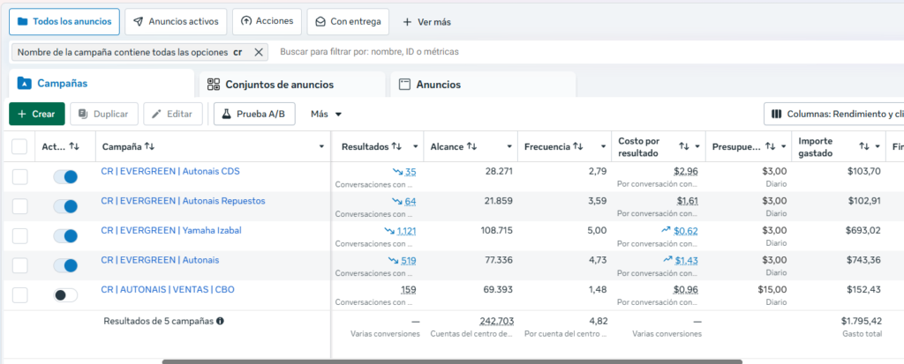Open the Campañas tab

102,84
